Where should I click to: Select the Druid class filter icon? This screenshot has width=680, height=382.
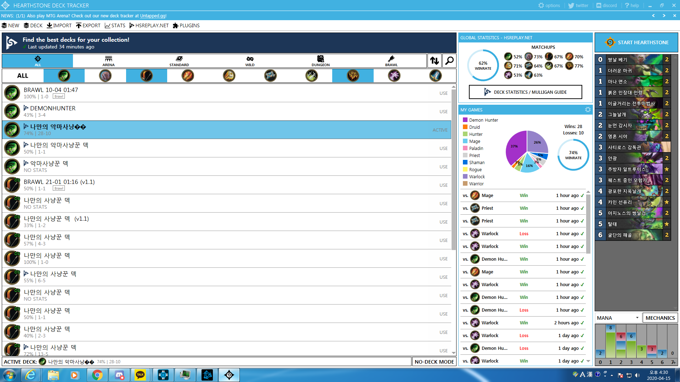point(105,76)
